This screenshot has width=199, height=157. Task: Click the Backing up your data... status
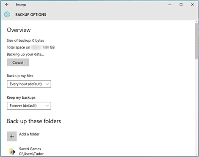(25, 54)
